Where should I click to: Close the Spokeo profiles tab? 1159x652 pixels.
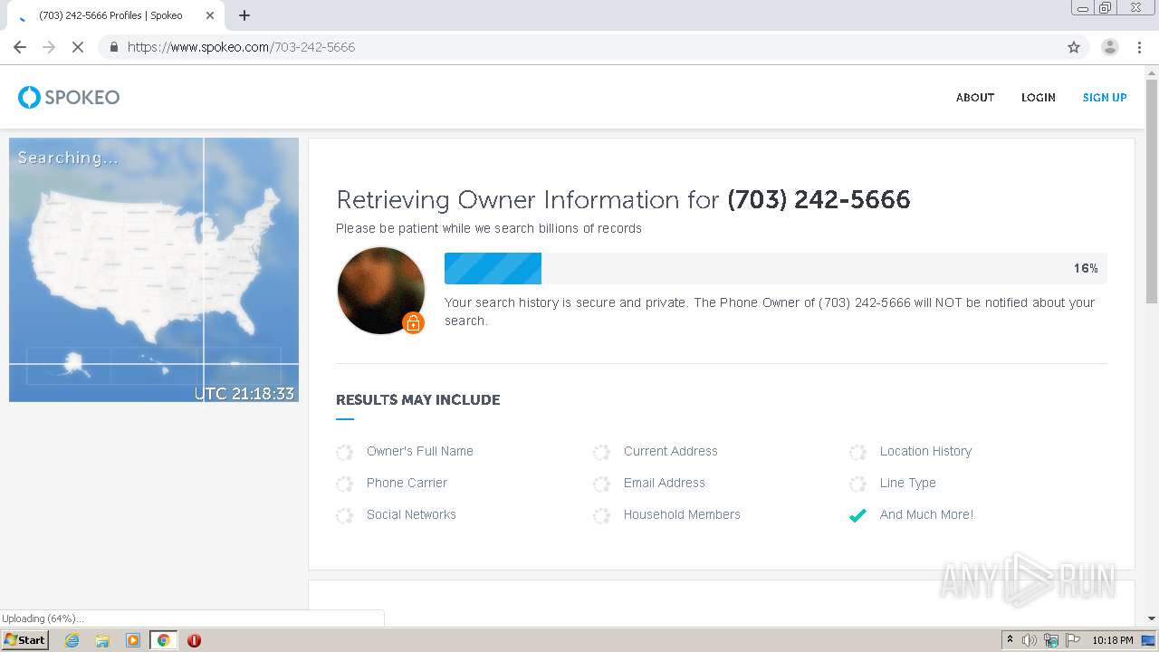[x=210, y=15]
